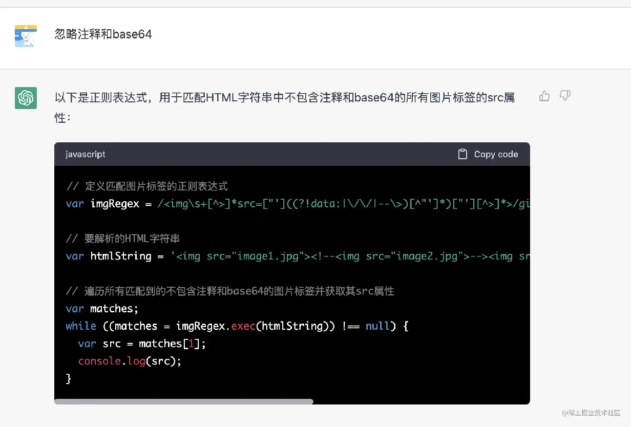631x427 pixels.
Task: Click the Copy code button
Action: click(488, 154)
